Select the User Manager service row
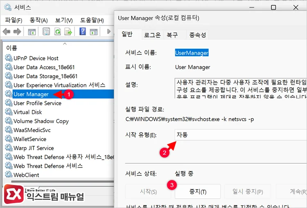Screen dimensions: 307x208 pos(59,94)
